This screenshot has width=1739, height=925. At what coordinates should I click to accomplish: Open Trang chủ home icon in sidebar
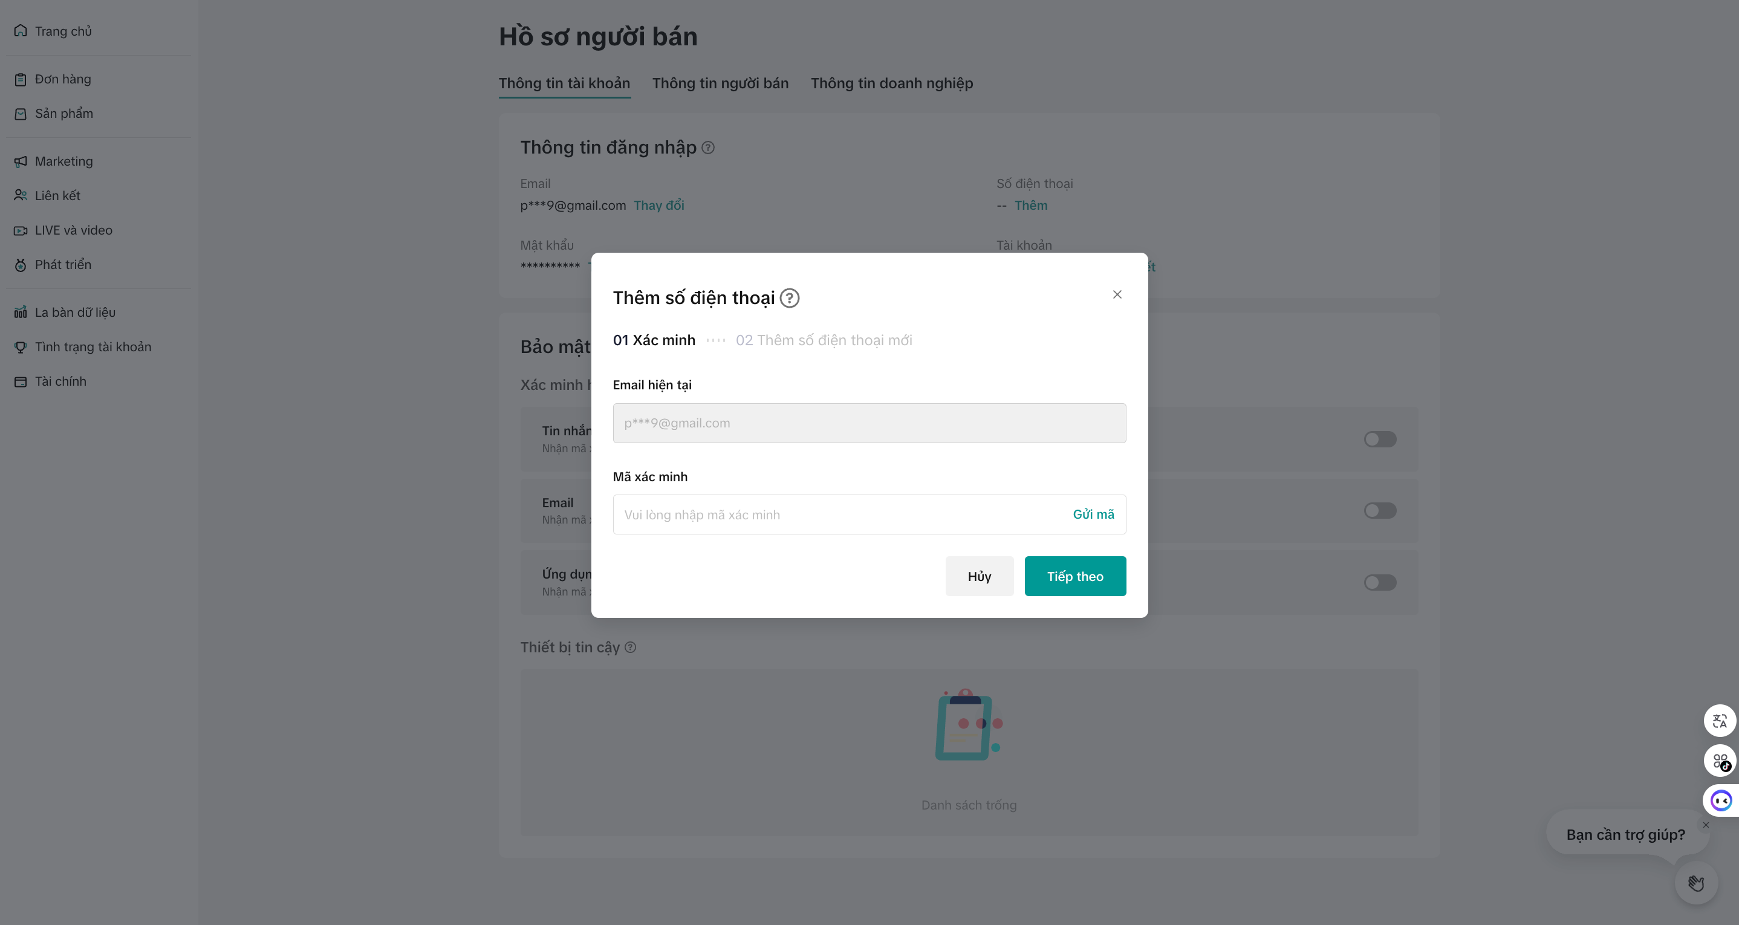click(x=21, y=31)
